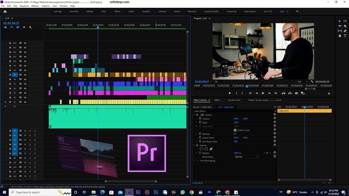Mute audio track A2
349x196 pixels.
[x=25, y=131]
